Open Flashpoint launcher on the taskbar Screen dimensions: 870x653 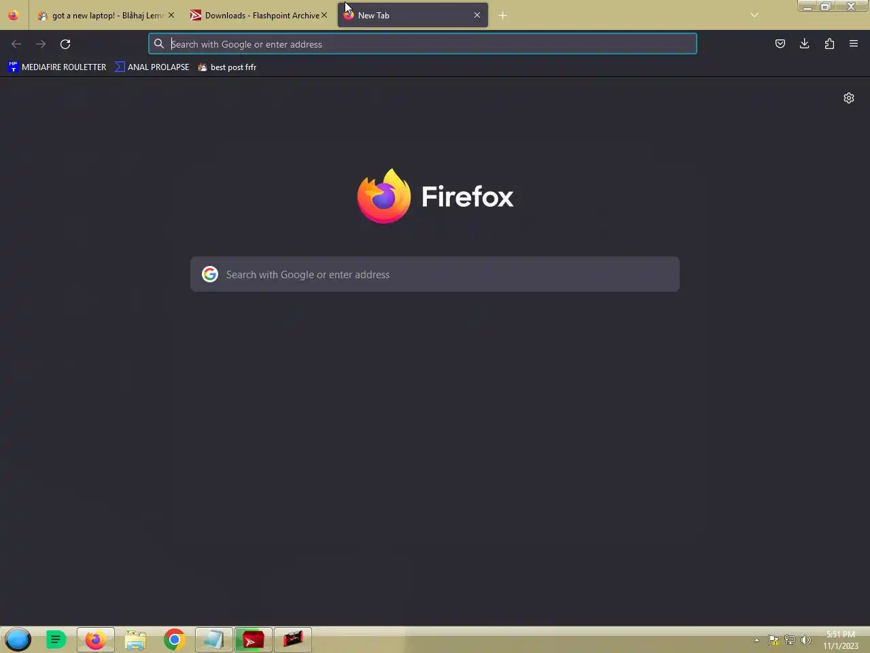pos(254,640)
